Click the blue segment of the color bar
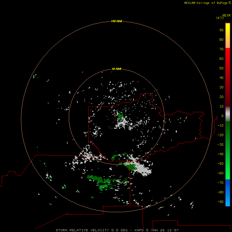232x232 pixels. click(x=228, y=193)
